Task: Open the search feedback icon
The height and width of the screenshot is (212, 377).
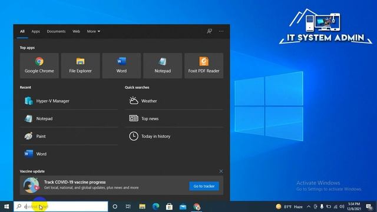Action: click(210, 31)
